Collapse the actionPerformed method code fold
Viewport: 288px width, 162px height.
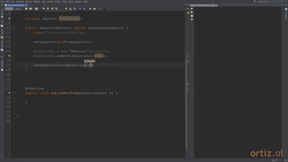(x=13, y=93)
